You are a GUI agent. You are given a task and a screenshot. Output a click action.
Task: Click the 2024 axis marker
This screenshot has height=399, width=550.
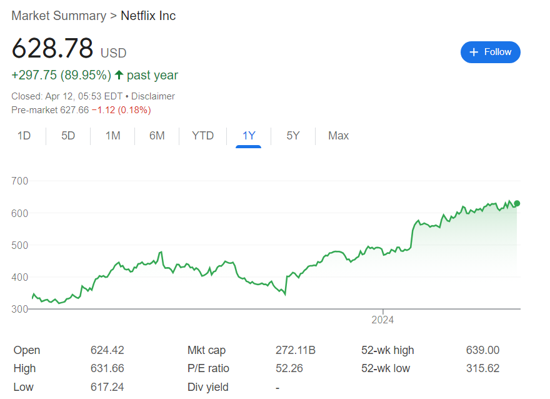coord(382,320)
